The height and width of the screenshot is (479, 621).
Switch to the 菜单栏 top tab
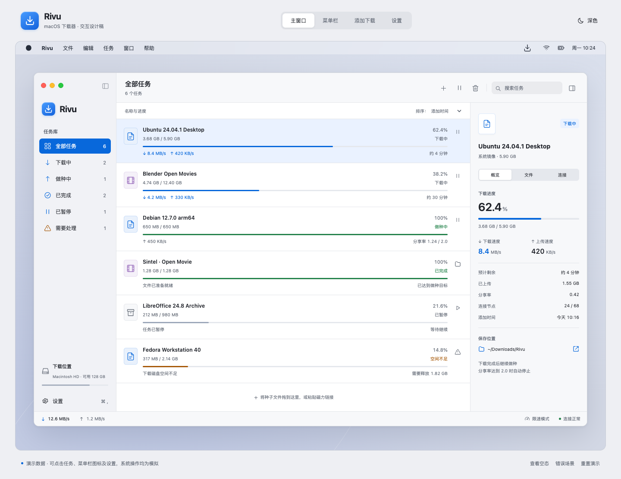click(x=330, y=21)
